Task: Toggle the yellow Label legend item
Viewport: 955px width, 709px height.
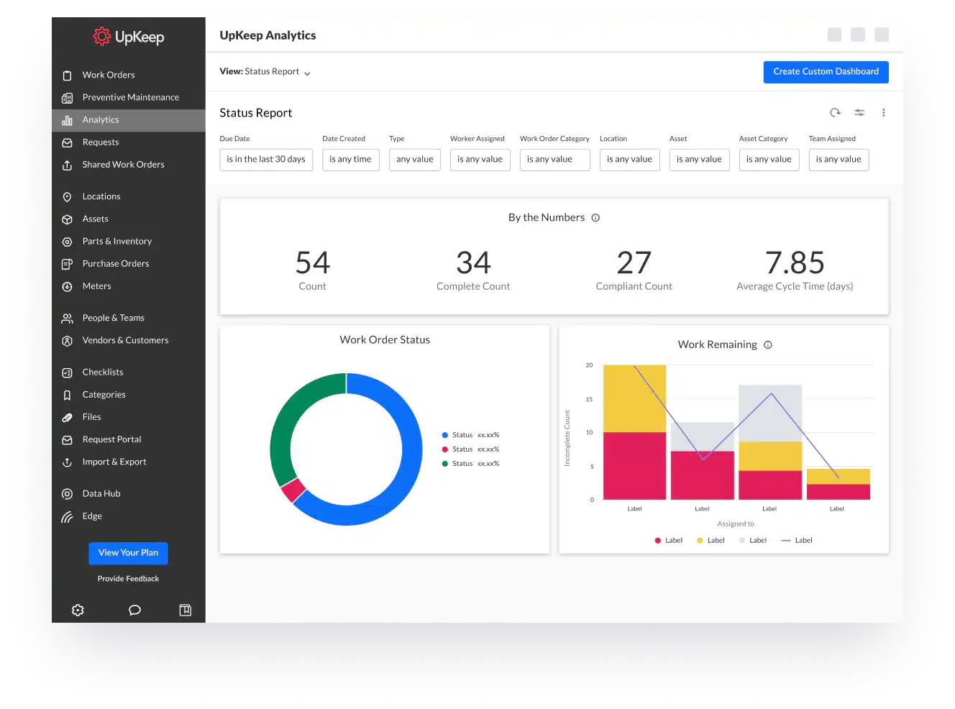Action: point(710,541)
